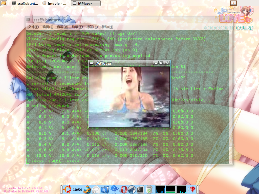Click the cyan-spike system monitor applet
The height and width of the screenshot is (194, 259).
coord(181,189)
